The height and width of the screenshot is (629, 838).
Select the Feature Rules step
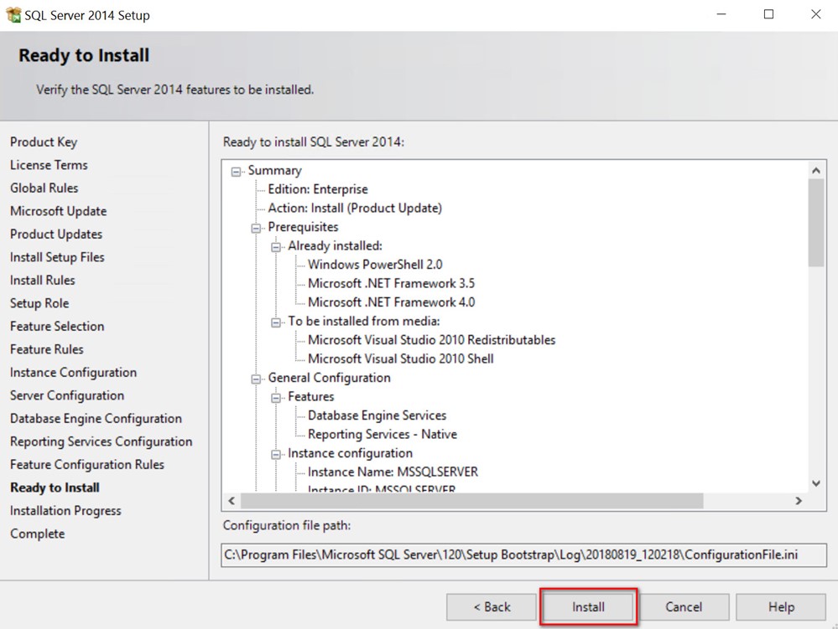click(x=46, y=349)
